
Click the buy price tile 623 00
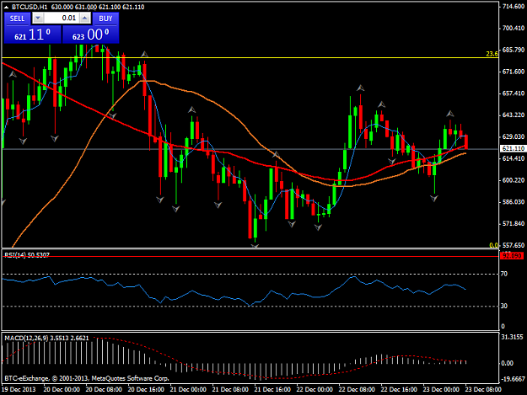[x=91, y=35]
